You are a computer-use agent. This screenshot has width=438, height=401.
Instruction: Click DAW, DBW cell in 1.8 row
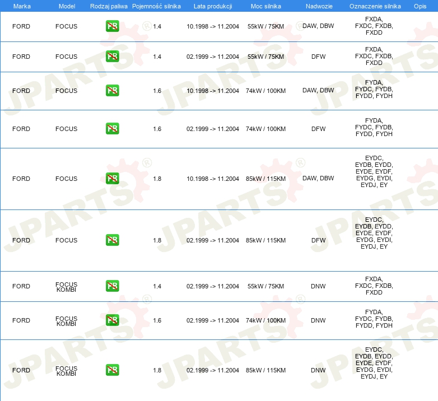tap(318, 178)
